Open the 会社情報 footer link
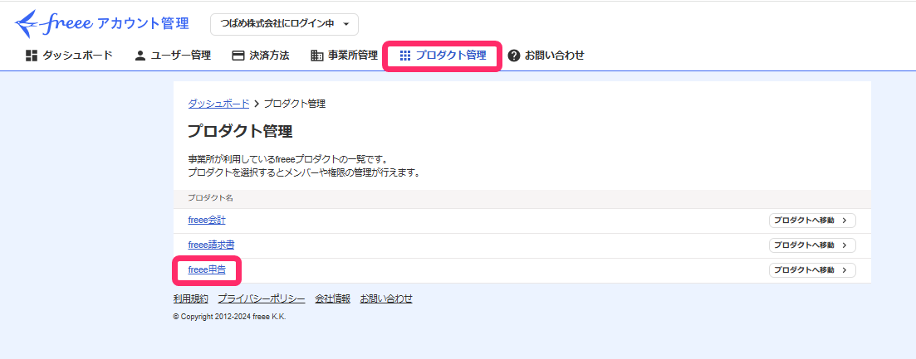Screen dimensions: 916x359 [332, 299]
